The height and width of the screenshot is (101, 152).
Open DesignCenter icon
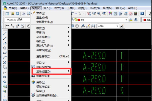click(115, 14)
